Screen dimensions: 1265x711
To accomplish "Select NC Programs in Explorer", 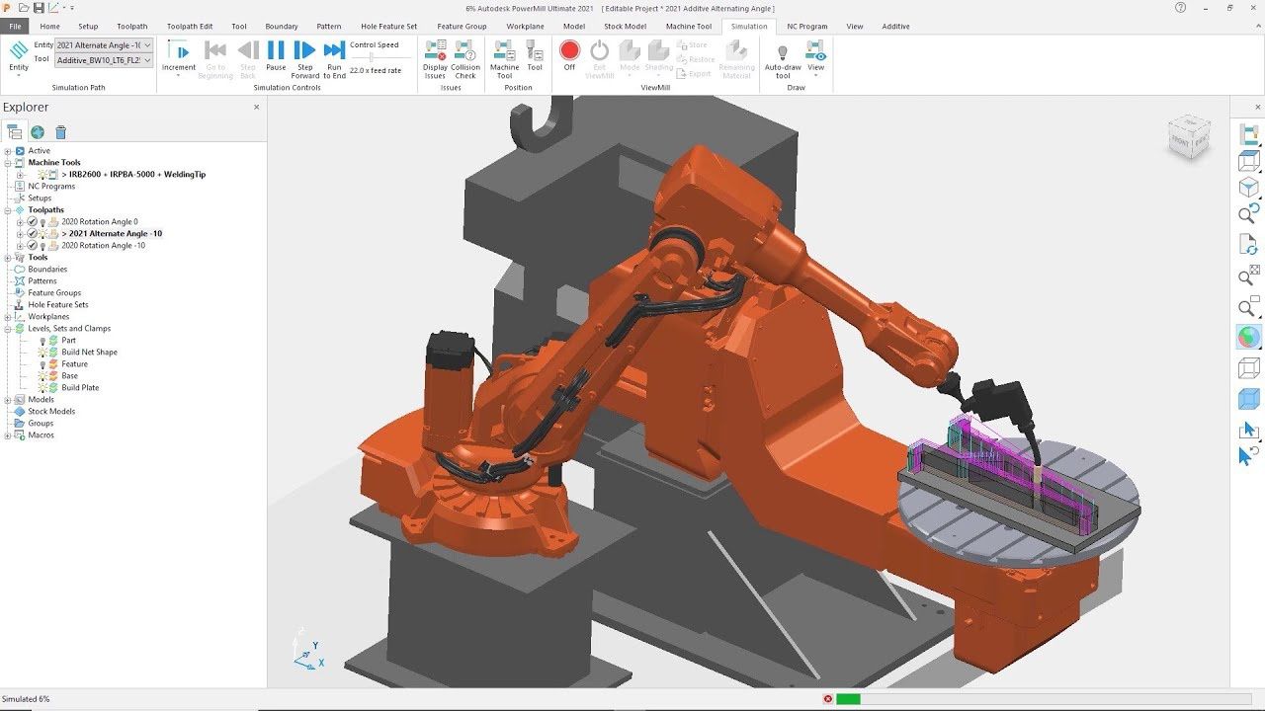I will point(51,186).
